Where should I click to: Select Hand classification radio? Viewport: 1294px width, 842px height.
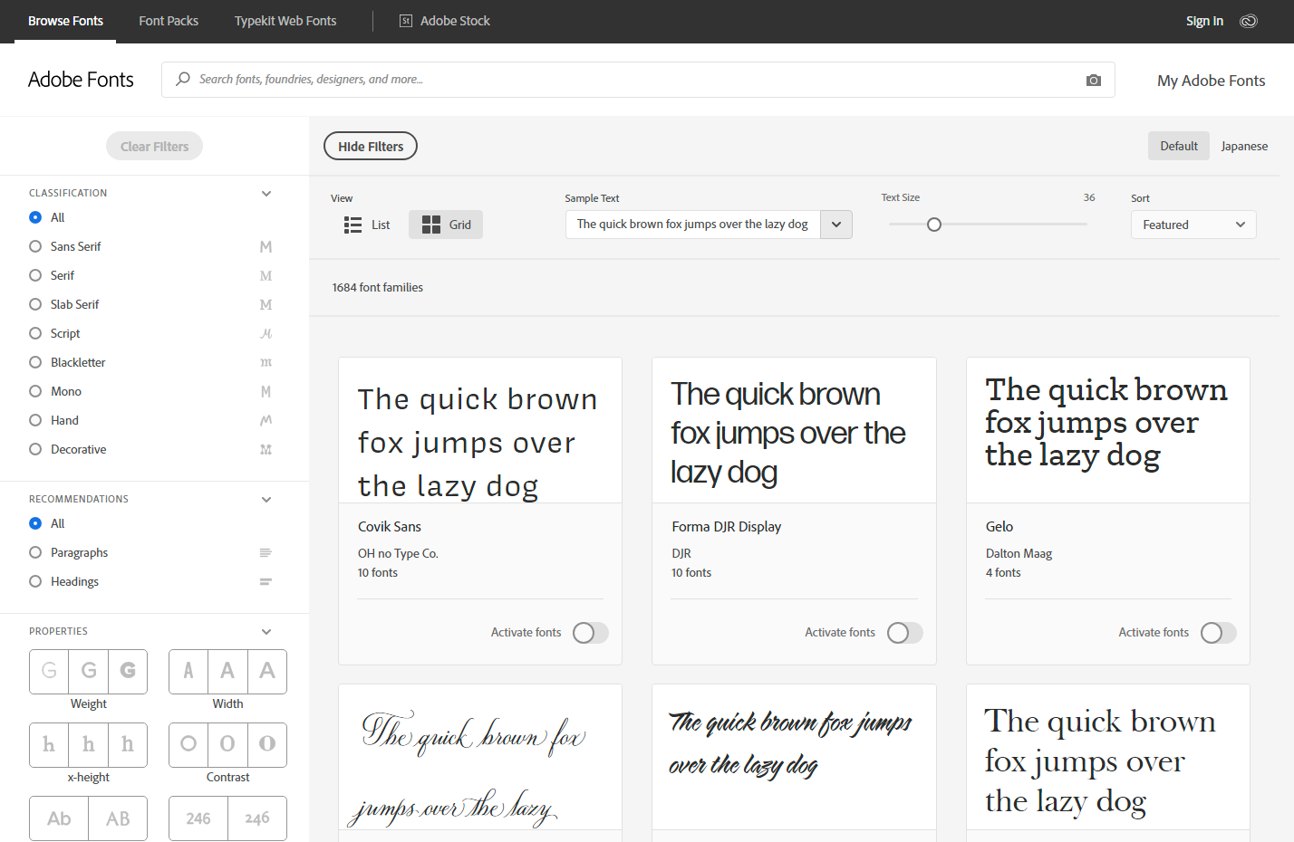(35, 420)
